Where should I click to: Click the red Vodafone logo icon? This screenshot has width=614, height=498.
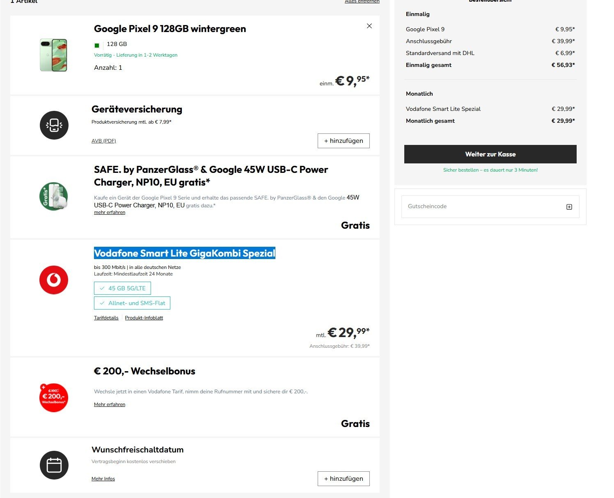tap(54, 280)
